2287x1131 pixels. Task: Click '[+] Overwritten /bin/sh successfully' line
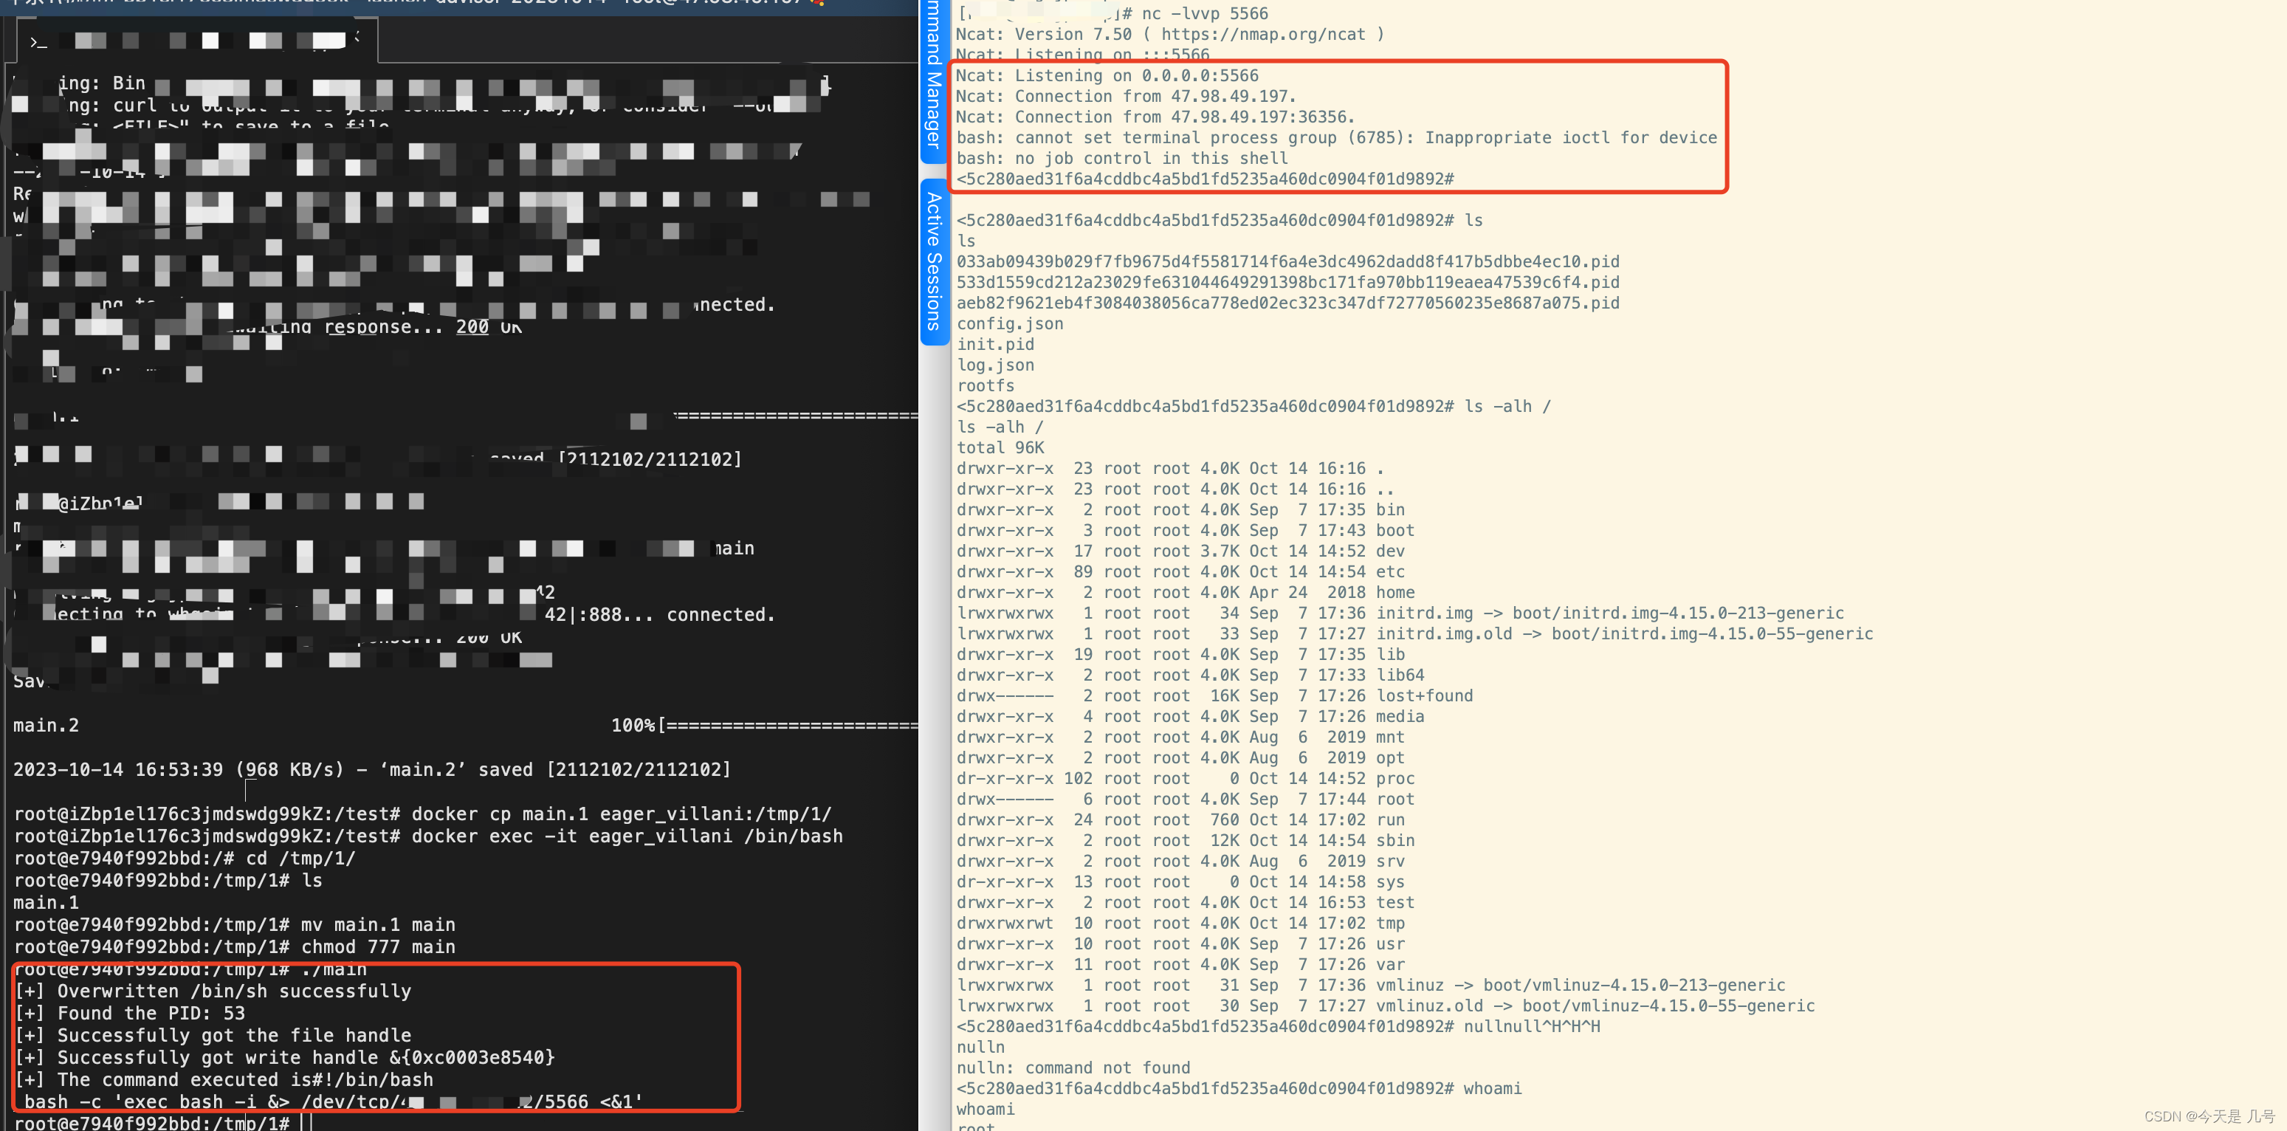tap(212, 991)
